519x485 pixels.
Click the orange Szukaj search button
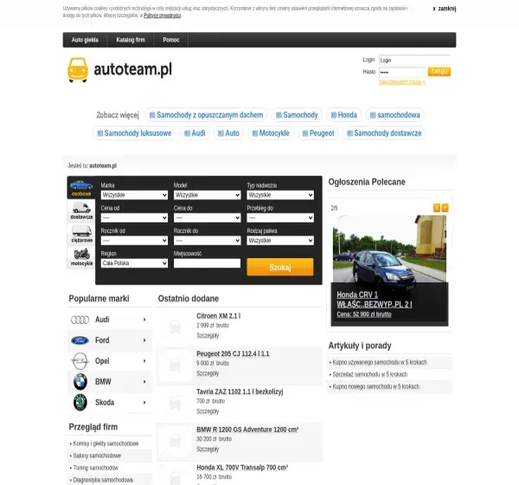pyautogui.click(x=280, y=268)
